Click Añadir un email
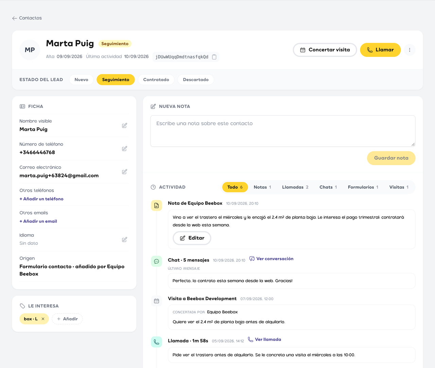 tap(38, 221)
